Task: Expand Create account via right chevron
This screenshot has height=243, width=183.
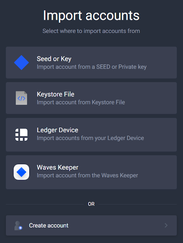Action: [x=166, y=225]
